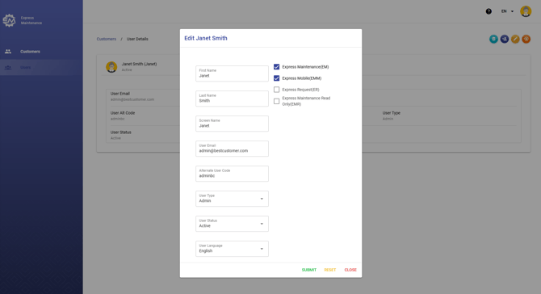Screen dimensions: 541x294
Task: Click the green SUBMIT button
Action: (308, 270)
